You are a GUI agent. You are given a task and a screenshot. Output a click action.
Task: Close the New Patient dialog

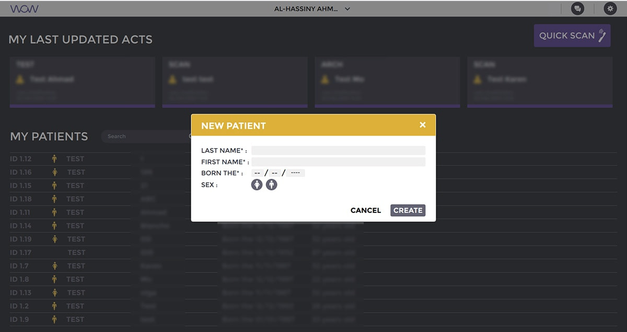pyautogui.click(x=423, y=125)
